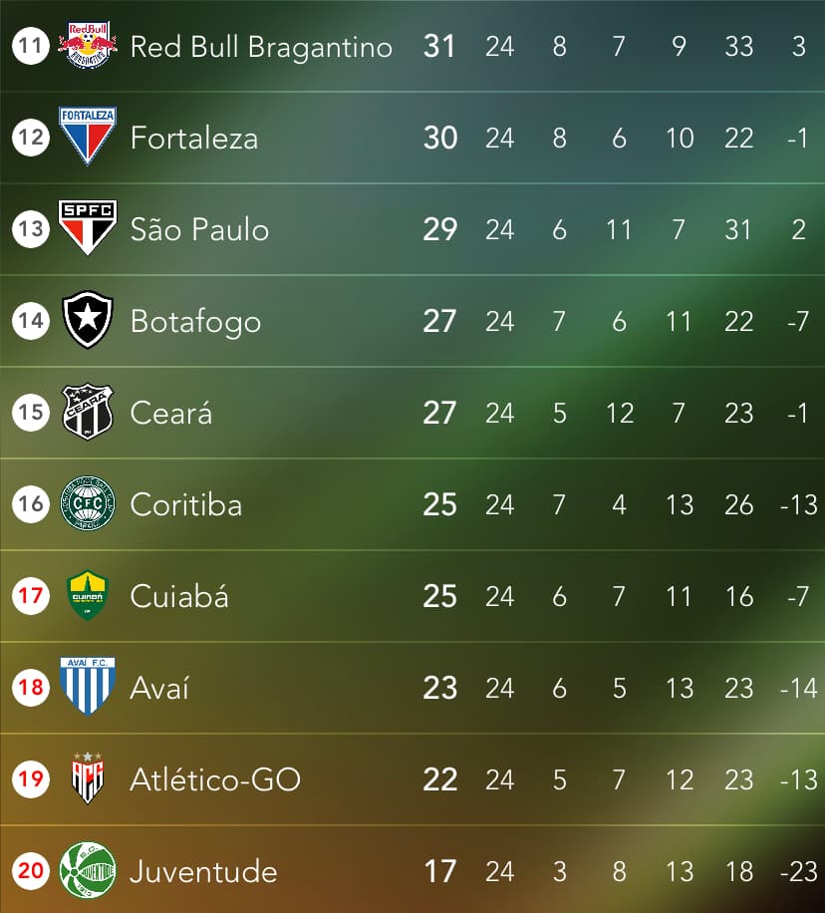This screenshot has height=913, width=825.
Task: Open the Red Bull Bragantino team name
Action: 261,47
